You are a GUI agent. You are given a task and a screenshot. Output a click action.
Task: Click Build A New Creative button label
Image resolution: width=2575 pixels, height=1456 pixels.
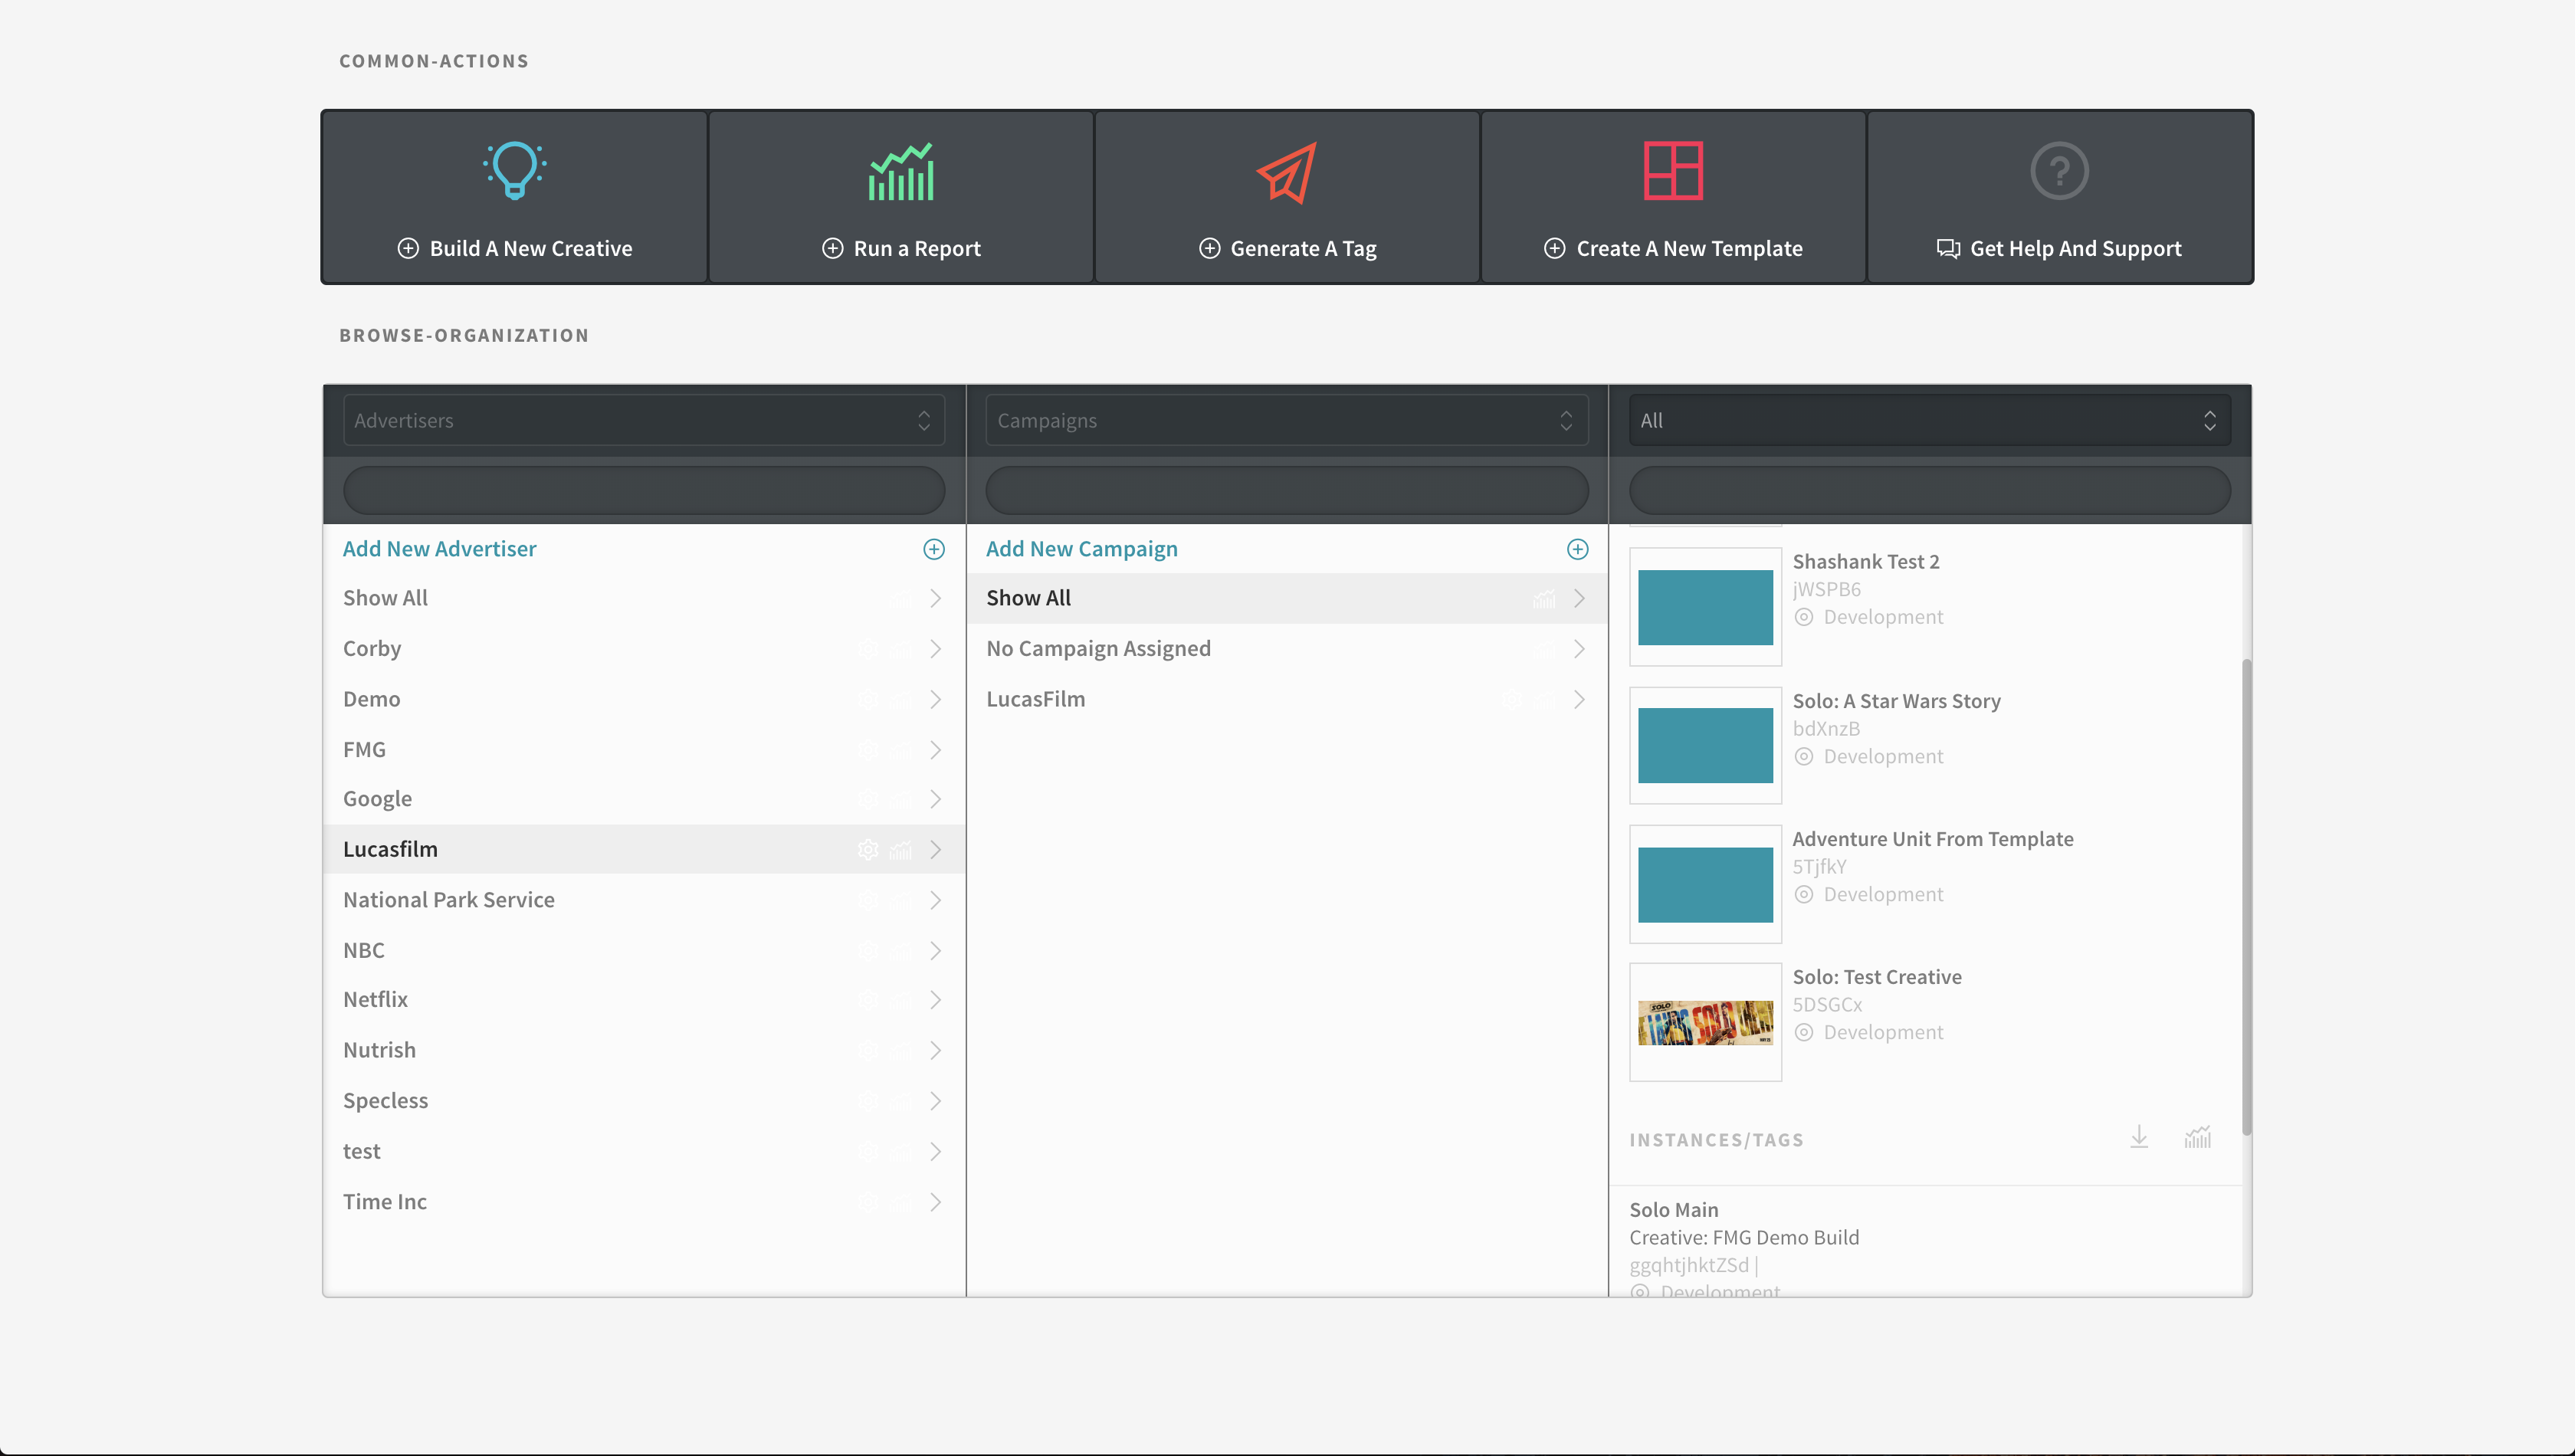531,248
